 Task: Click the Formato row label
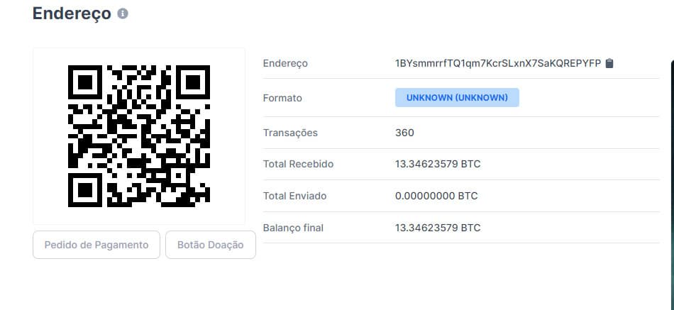(282, 98)
